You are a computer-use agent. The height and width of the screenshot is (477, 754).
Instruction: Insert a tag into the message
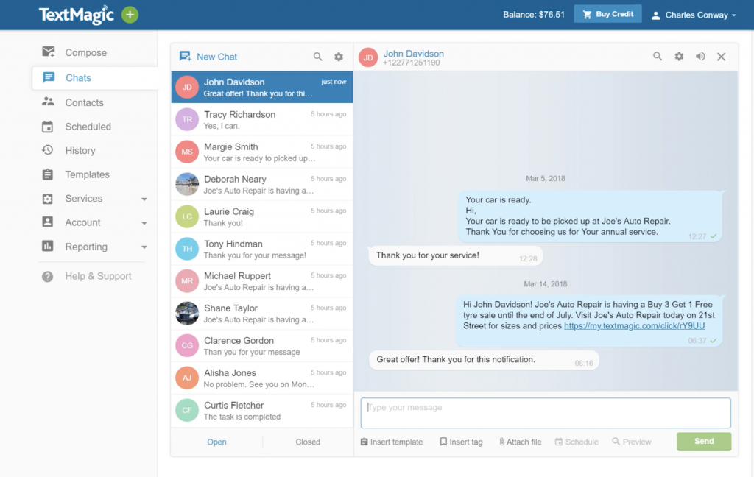[461, 442]
